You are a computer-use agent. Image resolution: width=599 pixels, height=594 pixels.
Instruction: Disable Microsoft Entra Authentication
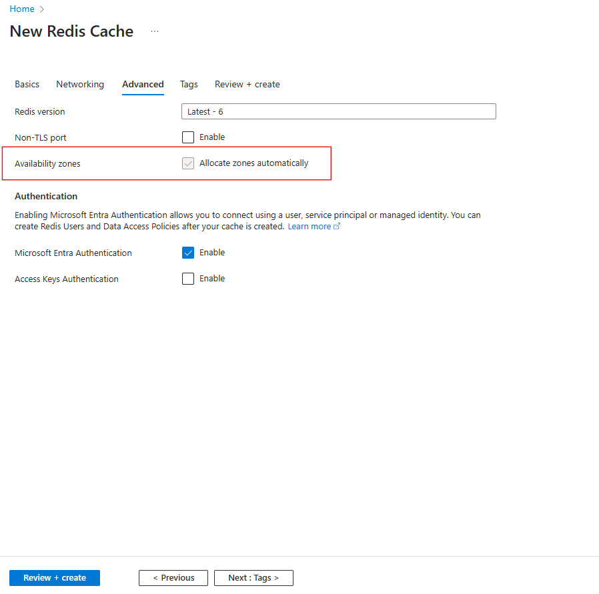[x=188, y=252]
